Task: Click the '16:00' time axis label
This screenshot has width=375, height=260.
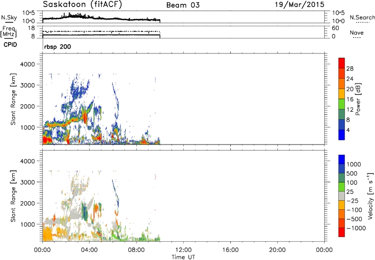Action: pyautogui.click(x=230, y=250)
